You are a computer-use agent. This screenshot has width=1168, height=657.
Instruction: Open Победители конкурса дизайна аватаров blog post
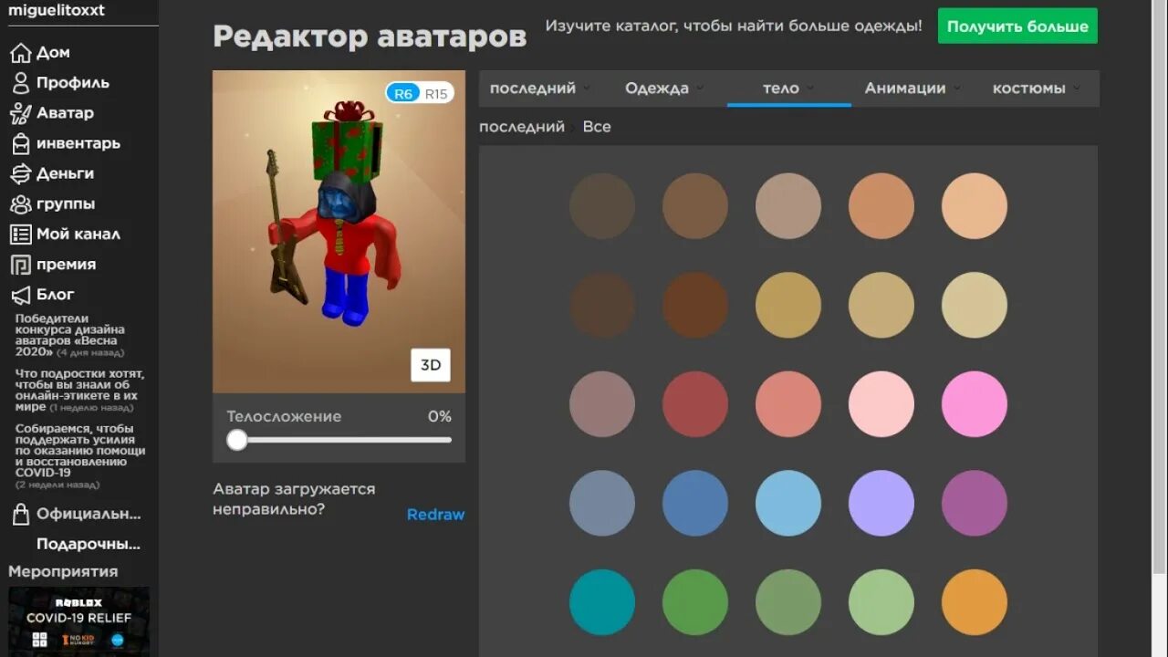[71, 336]
